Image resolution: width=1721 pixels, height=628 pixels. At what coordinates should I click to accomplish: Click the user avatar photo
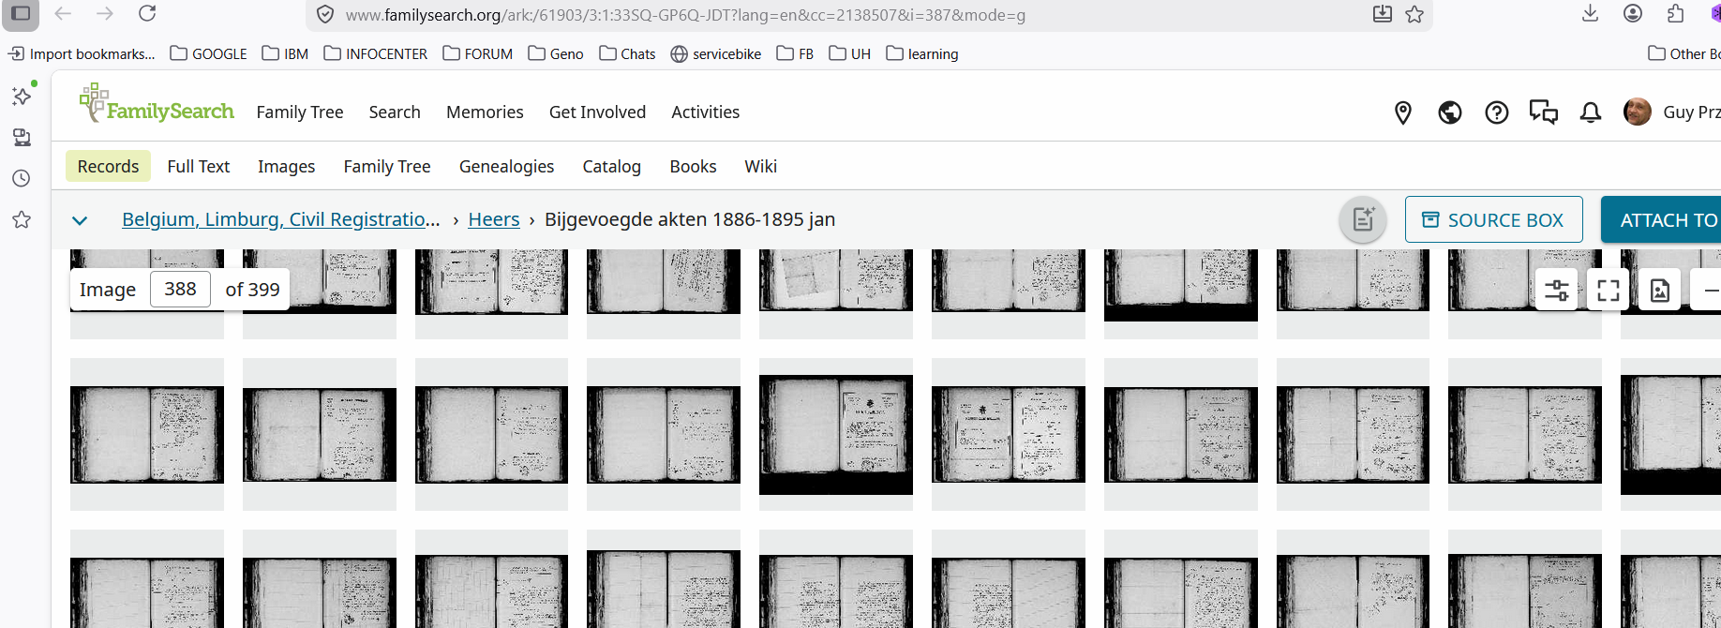click(x=1638, y=112)
